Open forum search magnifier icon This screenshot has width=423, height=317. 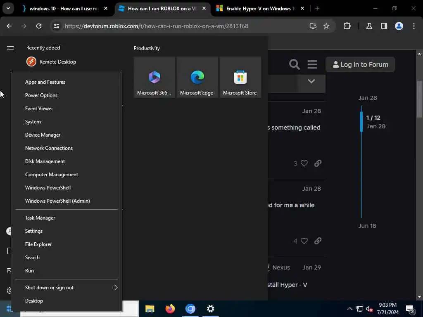tap(294, 64)
